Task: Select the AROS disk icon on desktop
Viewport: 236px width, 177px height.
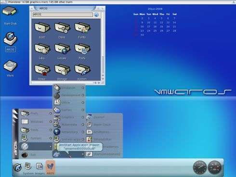Action: pos(10,38)
